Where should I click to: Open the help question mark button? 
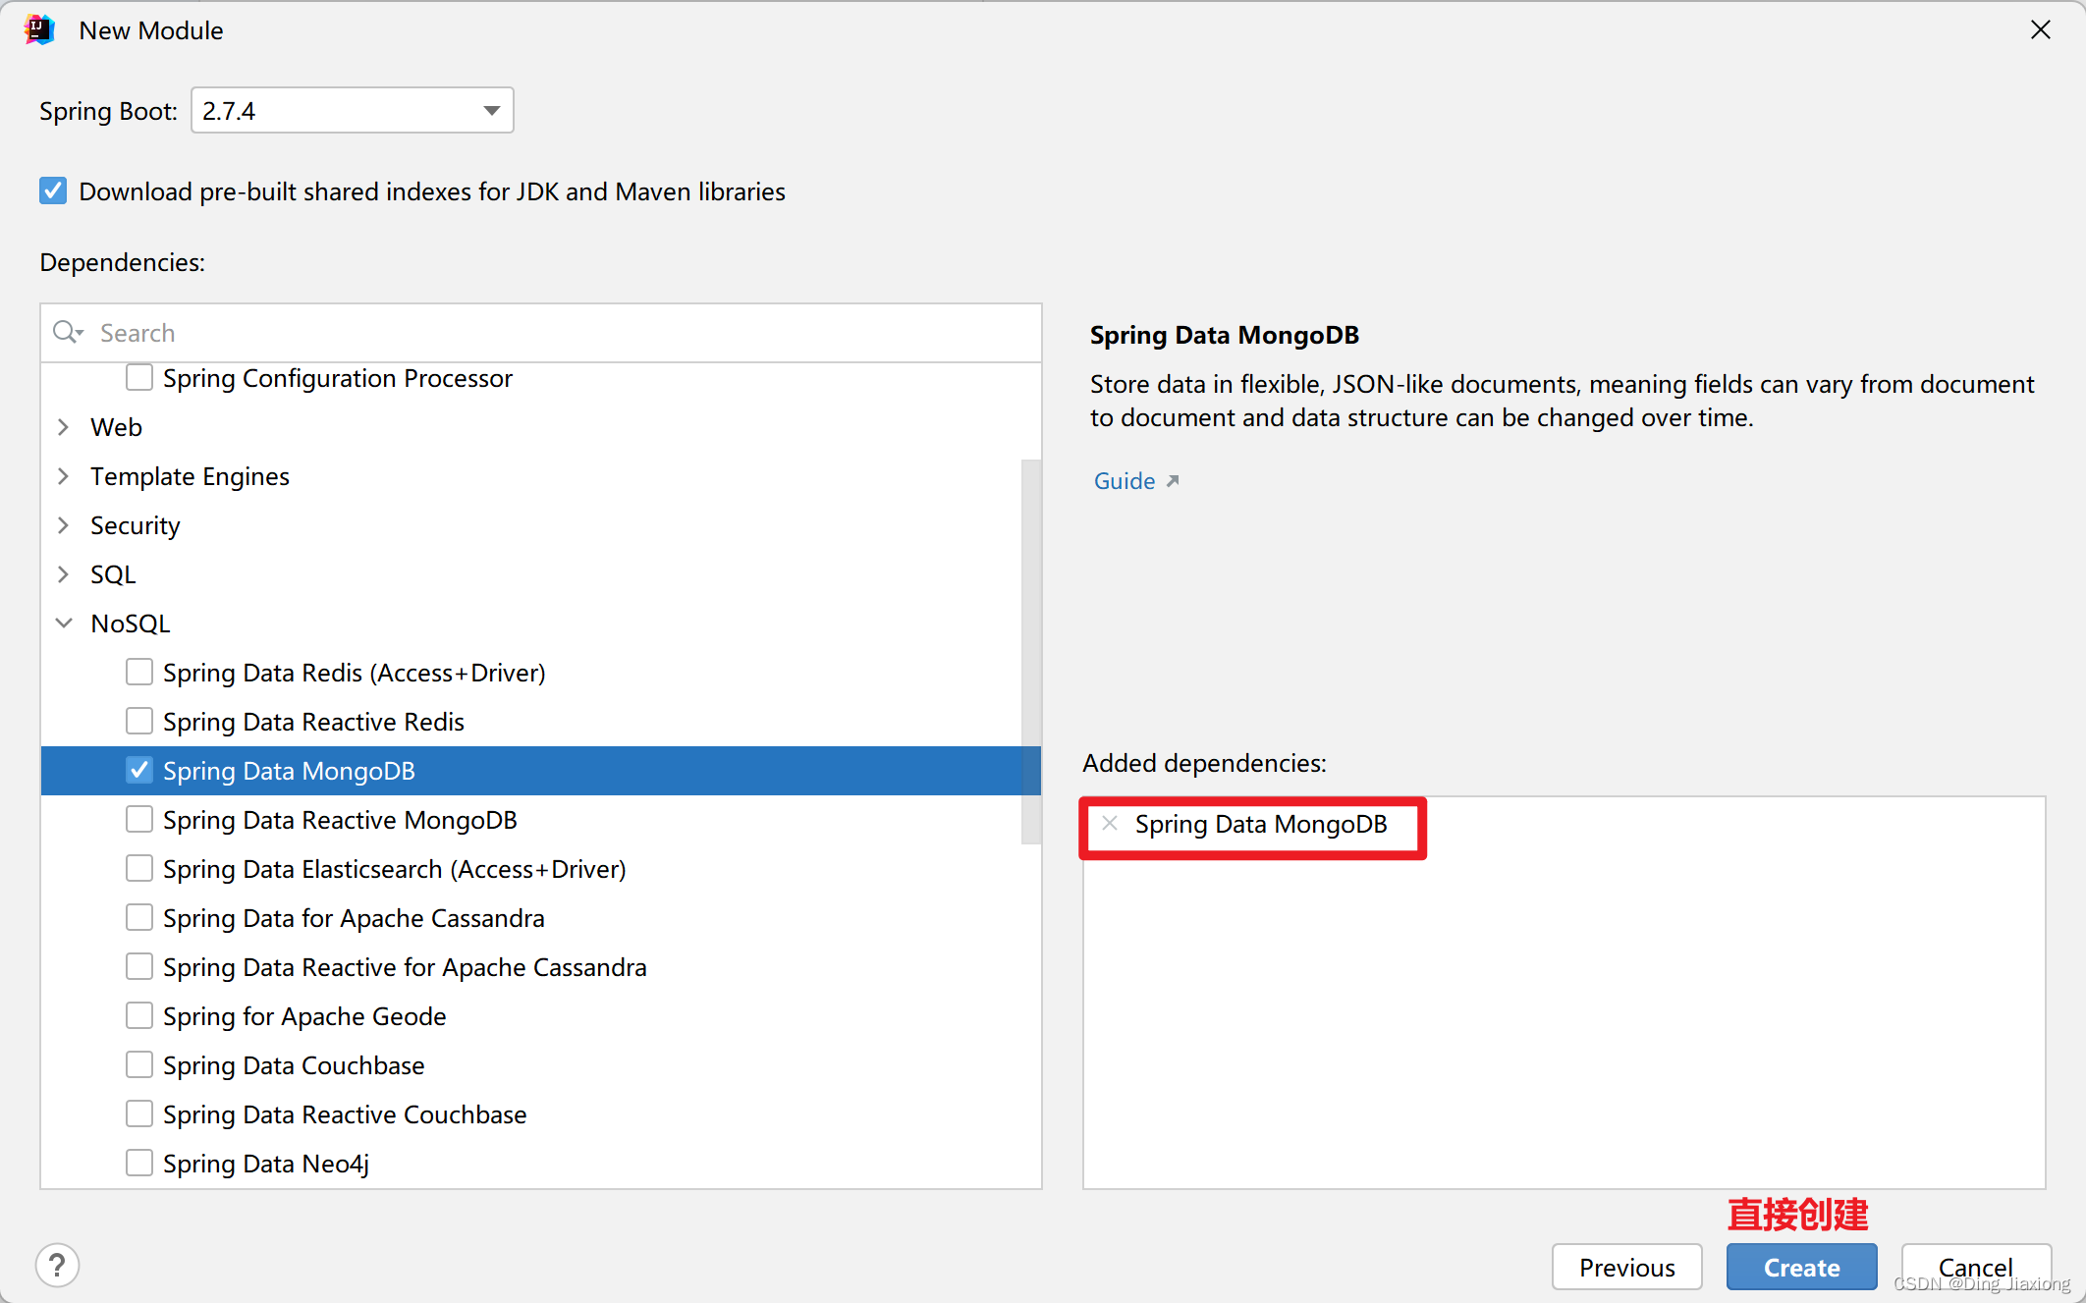(x=58, y=1265)
